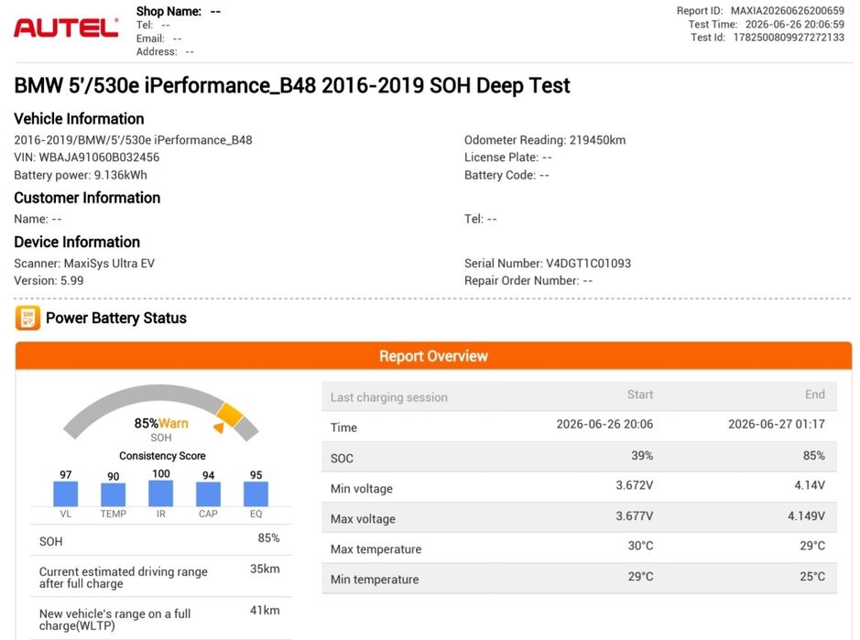
Task: Click the Shop Name field
Action: (x=179, y=12)
